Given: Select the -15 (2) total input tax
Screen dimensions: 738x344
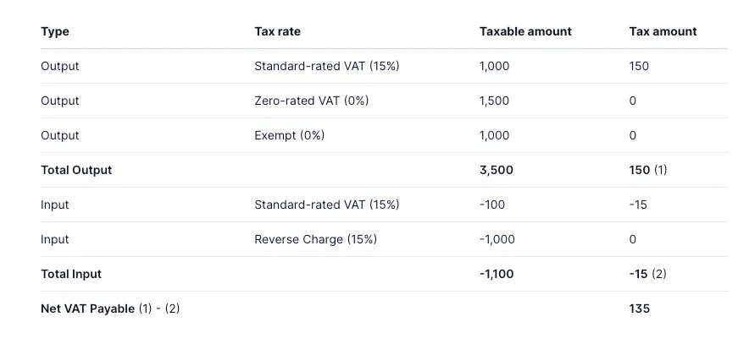Looking at the screenshot, I should click(648, 274).
